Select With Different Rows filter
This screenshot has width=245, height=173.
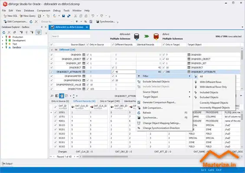coord(214,82)
